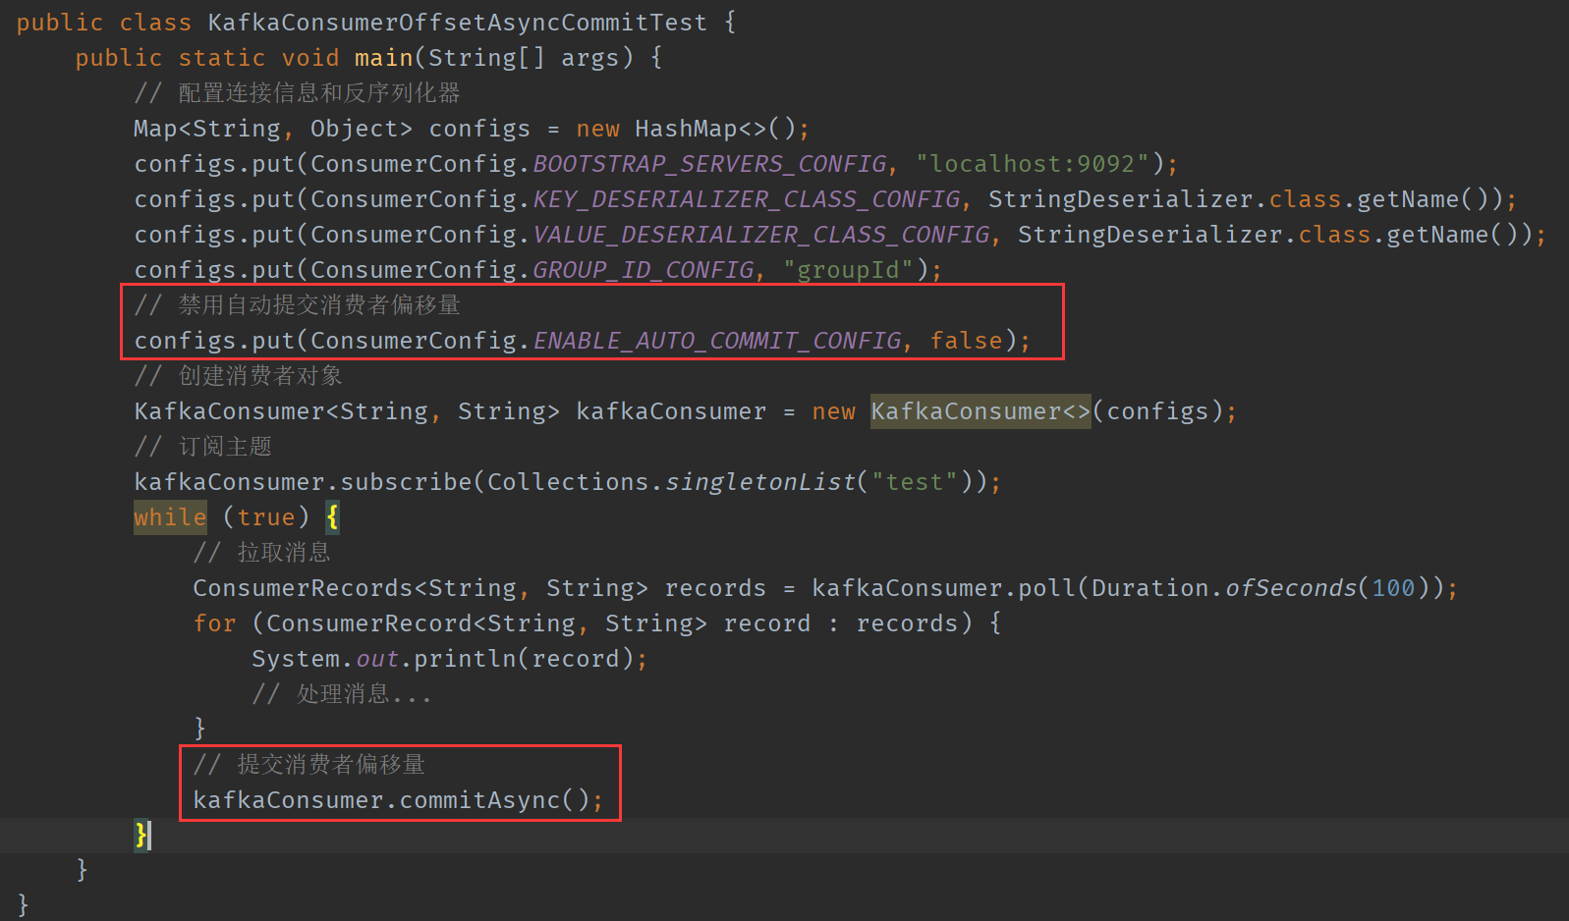1569x921 pixels.
Task: Click System.out.println(record) statement
Action: 449,659
